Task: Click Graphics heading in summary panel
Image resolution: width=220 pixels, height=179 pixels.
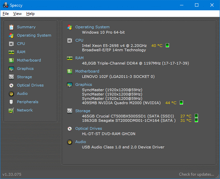Action: 84,85
